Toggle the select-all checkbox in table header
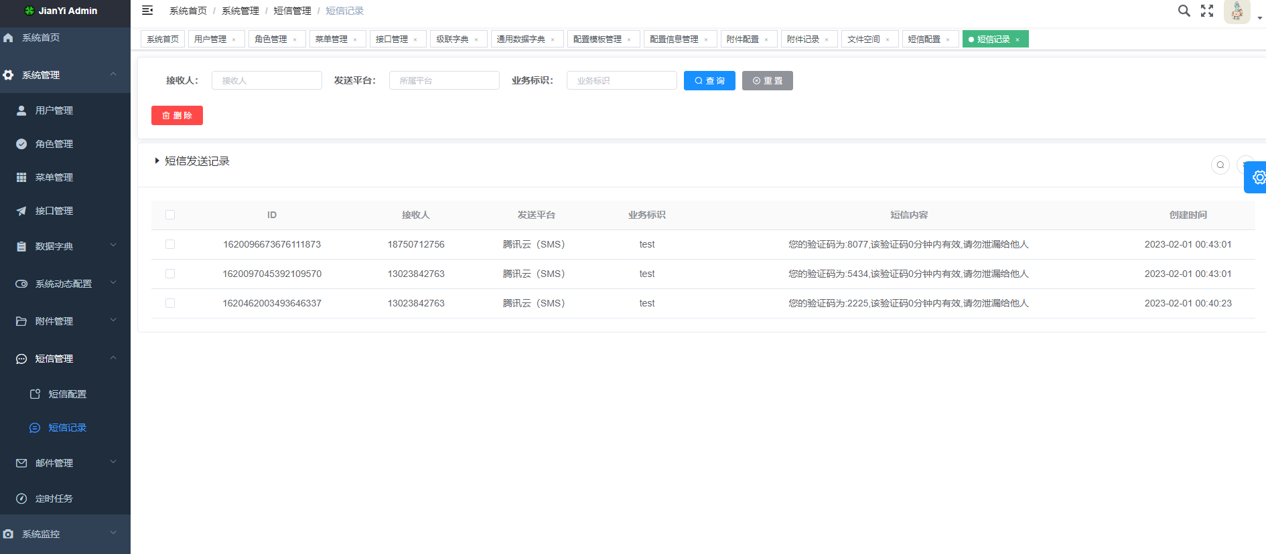Viewport: 1266px width, 554px height. [170, 215]
